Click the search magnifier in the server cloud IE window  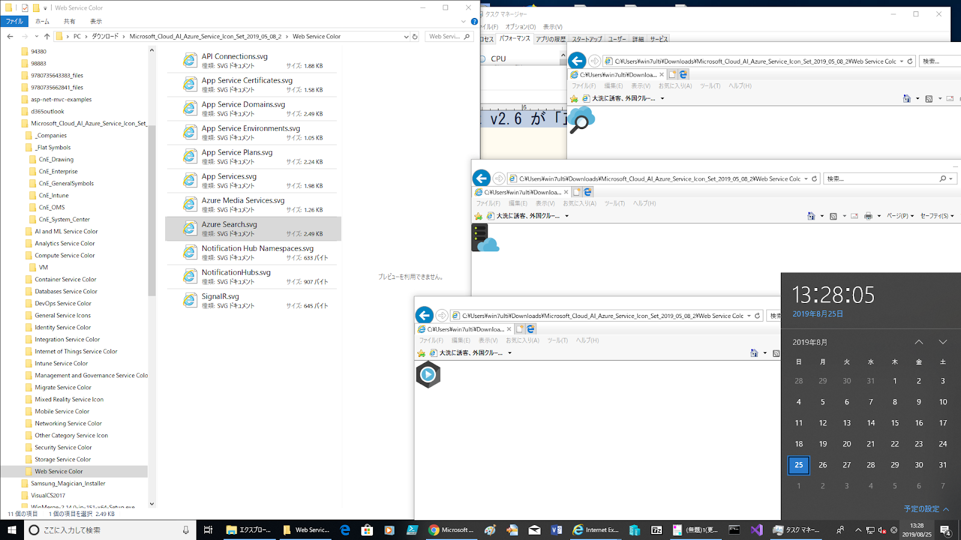click(x=942, y=179)
